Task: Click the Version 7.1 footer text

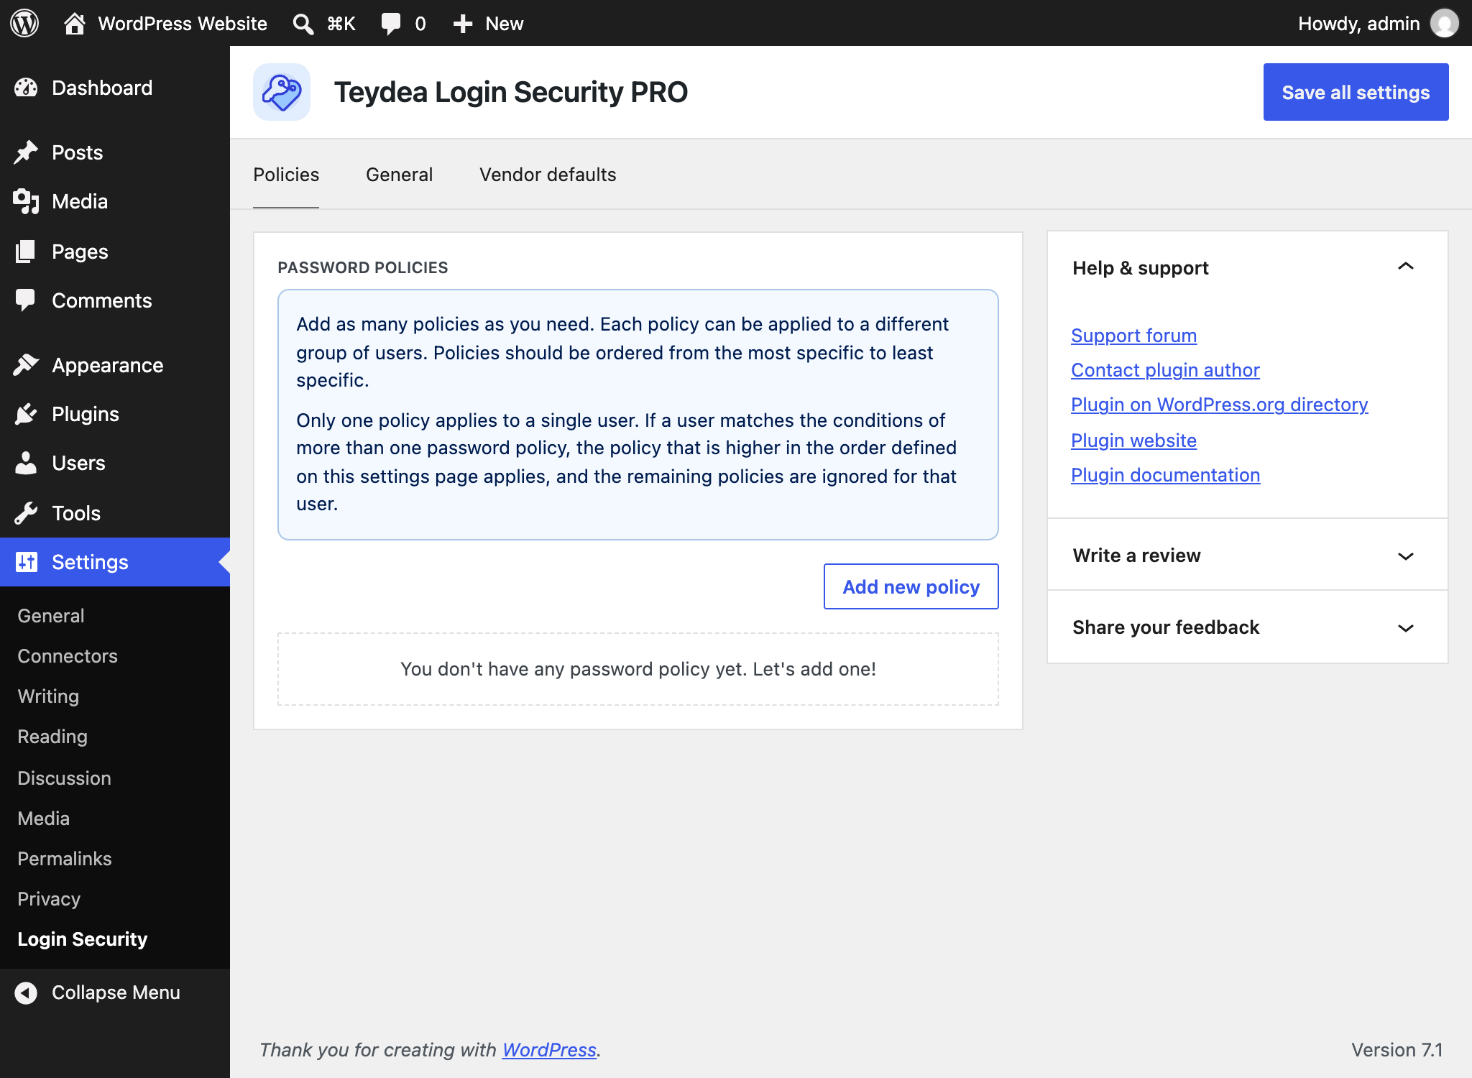Action: [1397, 1050]
